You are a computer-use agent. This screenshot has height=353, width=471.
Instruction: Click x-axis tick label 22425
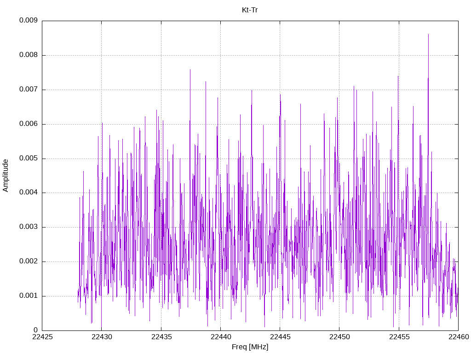[x=42, y=337]
